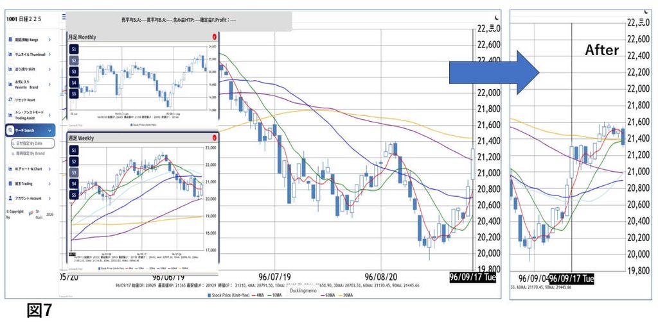Viewport: 658px width, 323px height.
Task: Click highlighted 96/09/17 Tue label in After panel
Action: point(571,279)
